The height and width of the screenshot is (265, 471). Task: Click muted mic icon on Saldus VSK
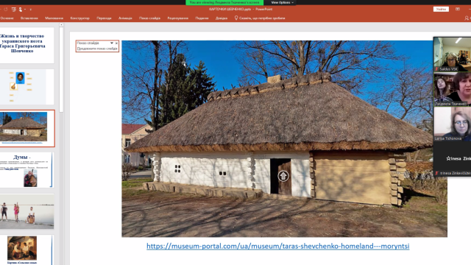(436, 69)
